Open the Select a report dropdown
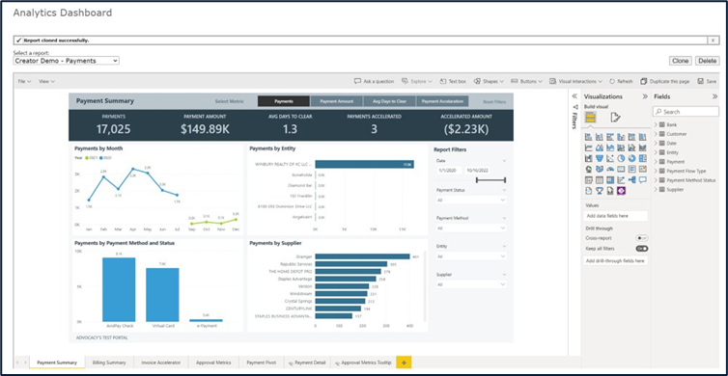This screenshot has width=728, height=376. [66, 61]
